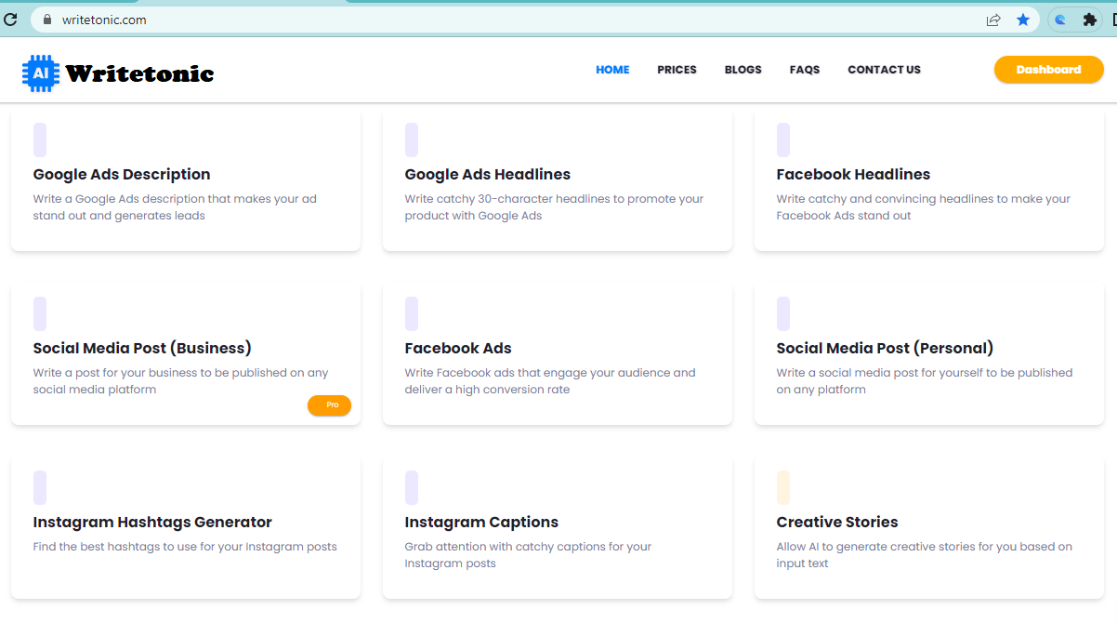The width and height of the screenshot is (1117, 623).
Task: Reload the page with the refresh icon
Action: pos(10,20)
